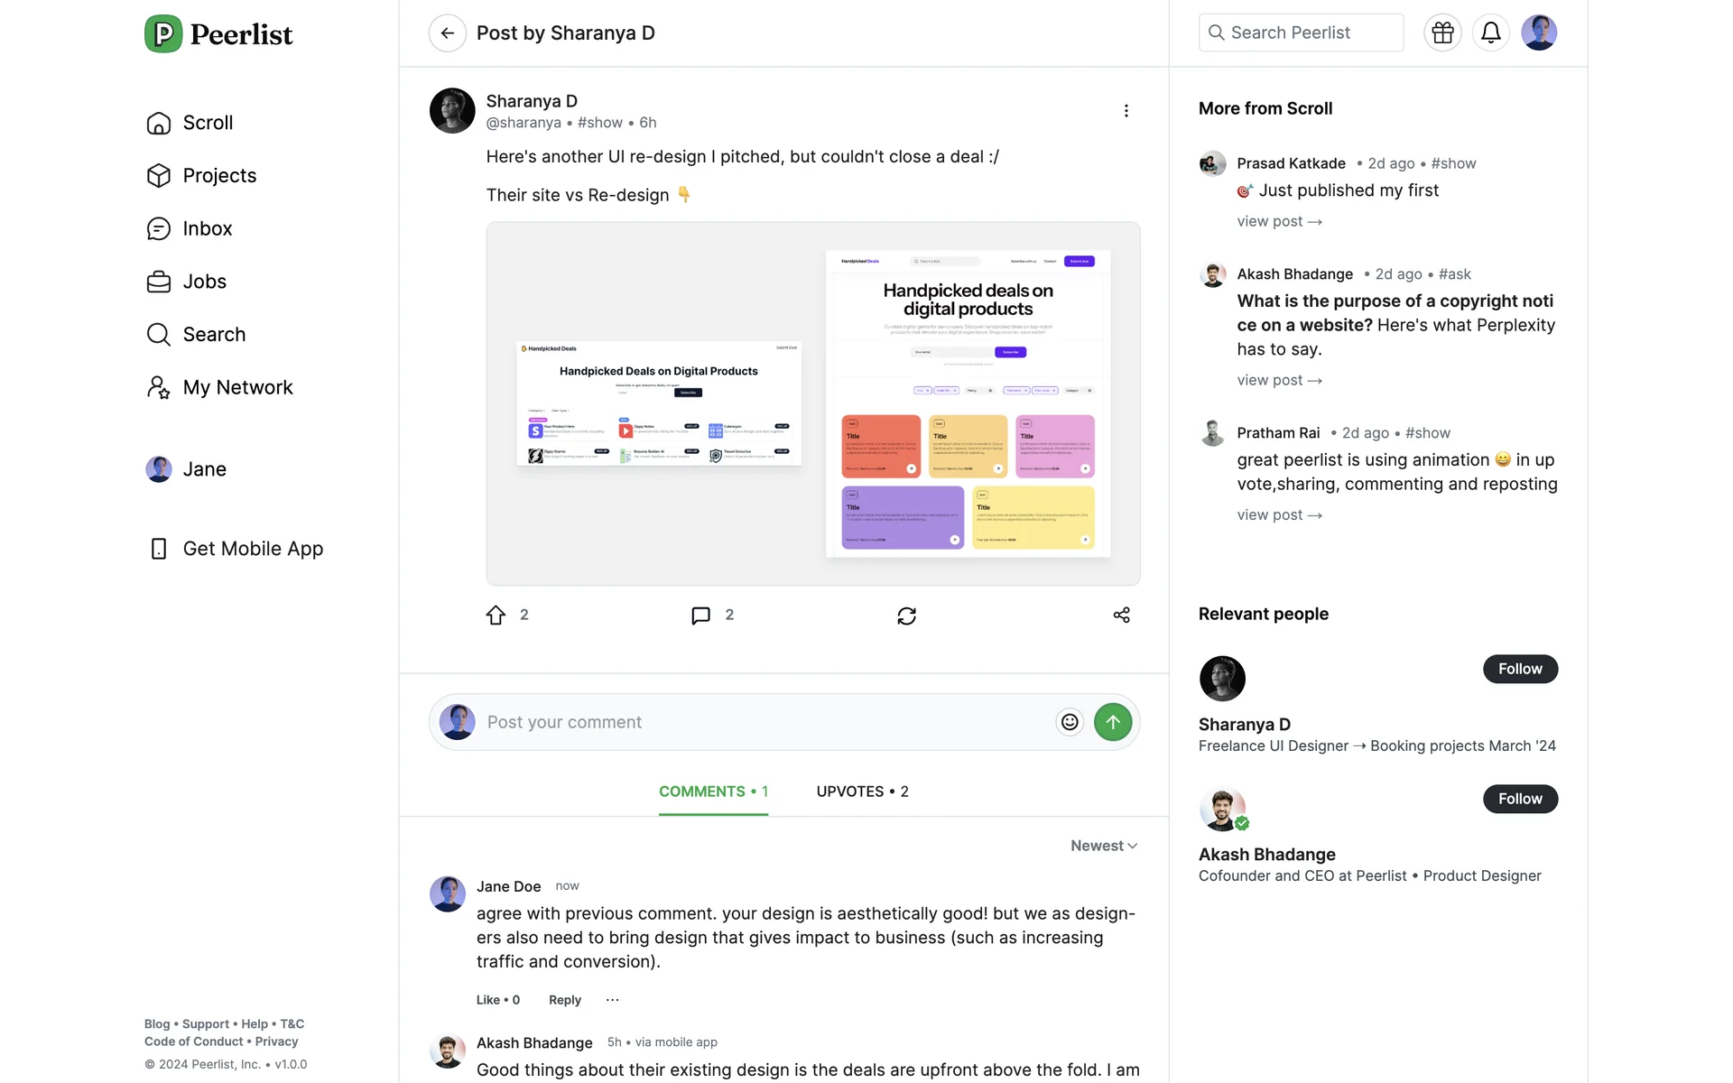Click the back arrow button

447,33
